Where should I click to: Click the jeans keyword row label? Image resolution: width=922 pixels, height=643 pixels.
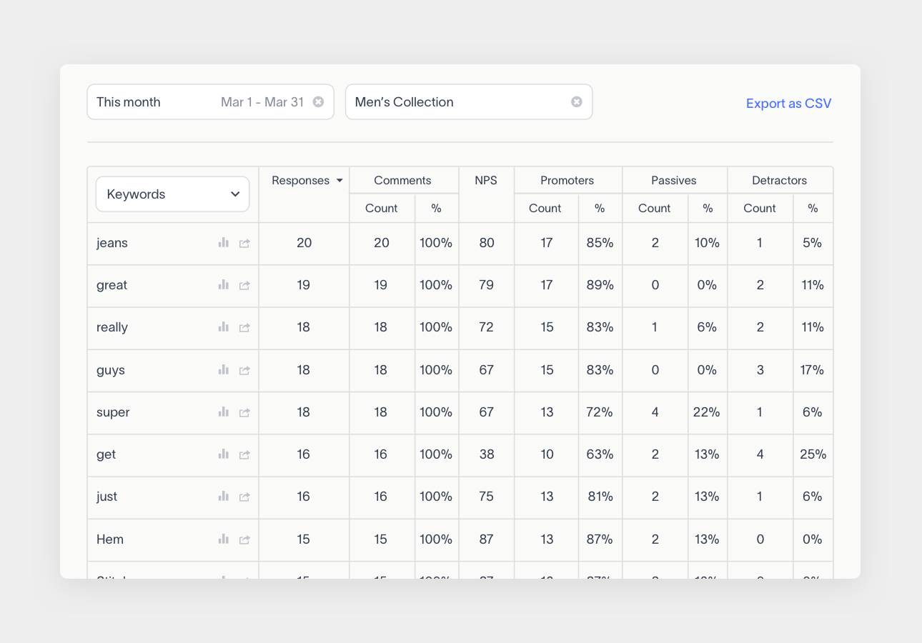[x=112, y=243]
